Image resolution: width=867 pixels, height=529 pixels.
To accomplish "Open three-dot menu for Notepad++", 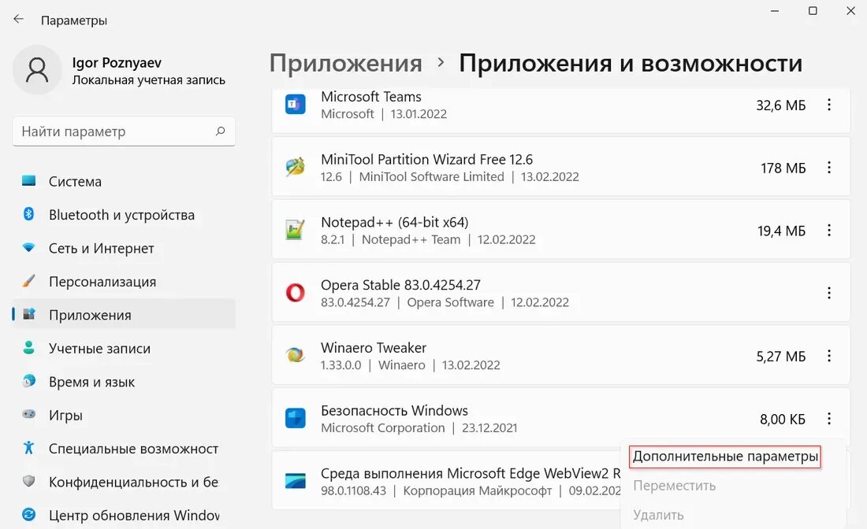I will point(829,231).
